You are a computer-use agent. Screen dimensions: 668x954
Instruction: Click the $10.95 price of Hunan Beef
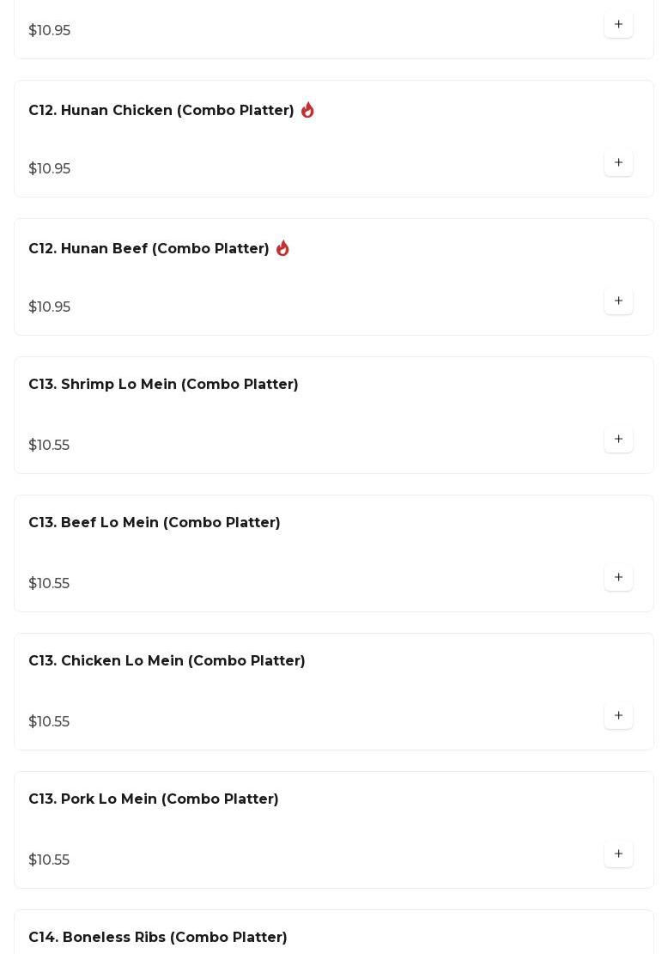pyautogui.click(x=50, y=307)
